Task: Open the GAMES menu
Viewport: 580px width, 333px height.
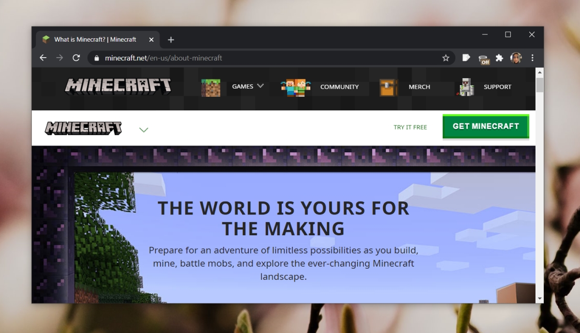Action: [243, 87]
